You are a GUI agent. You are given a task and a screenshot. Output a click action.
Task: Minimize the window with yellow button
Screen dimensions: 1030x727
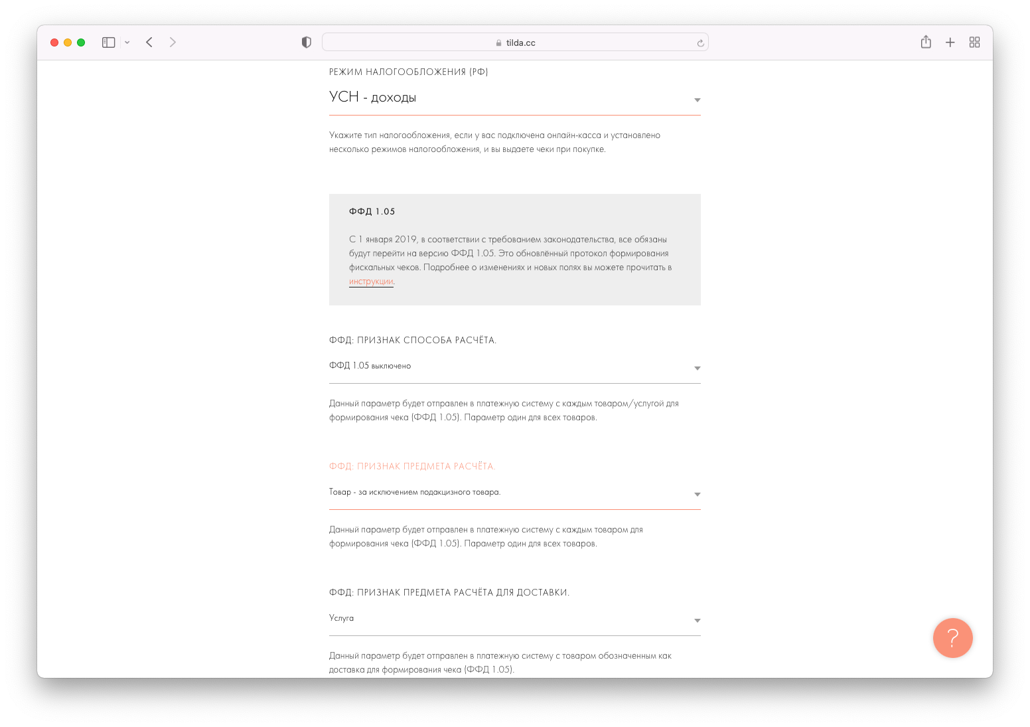pyautogui.click(x=68, y=42)
